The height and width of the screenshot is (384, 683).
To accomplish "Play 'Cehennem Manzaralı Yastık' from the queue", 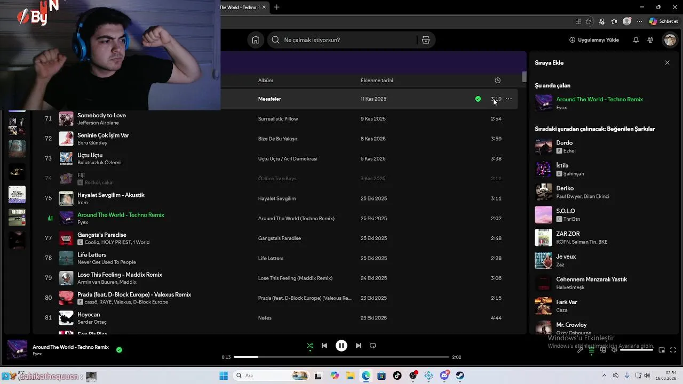I will coord(591,279).
